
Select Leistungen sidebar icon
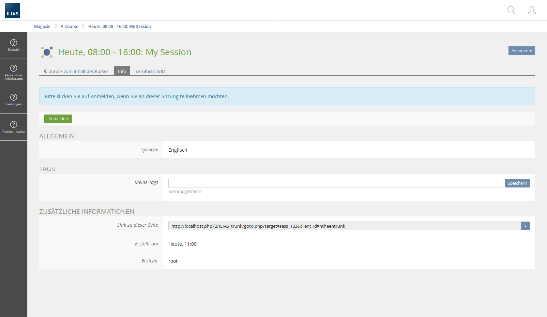click(x=14, y=100)
